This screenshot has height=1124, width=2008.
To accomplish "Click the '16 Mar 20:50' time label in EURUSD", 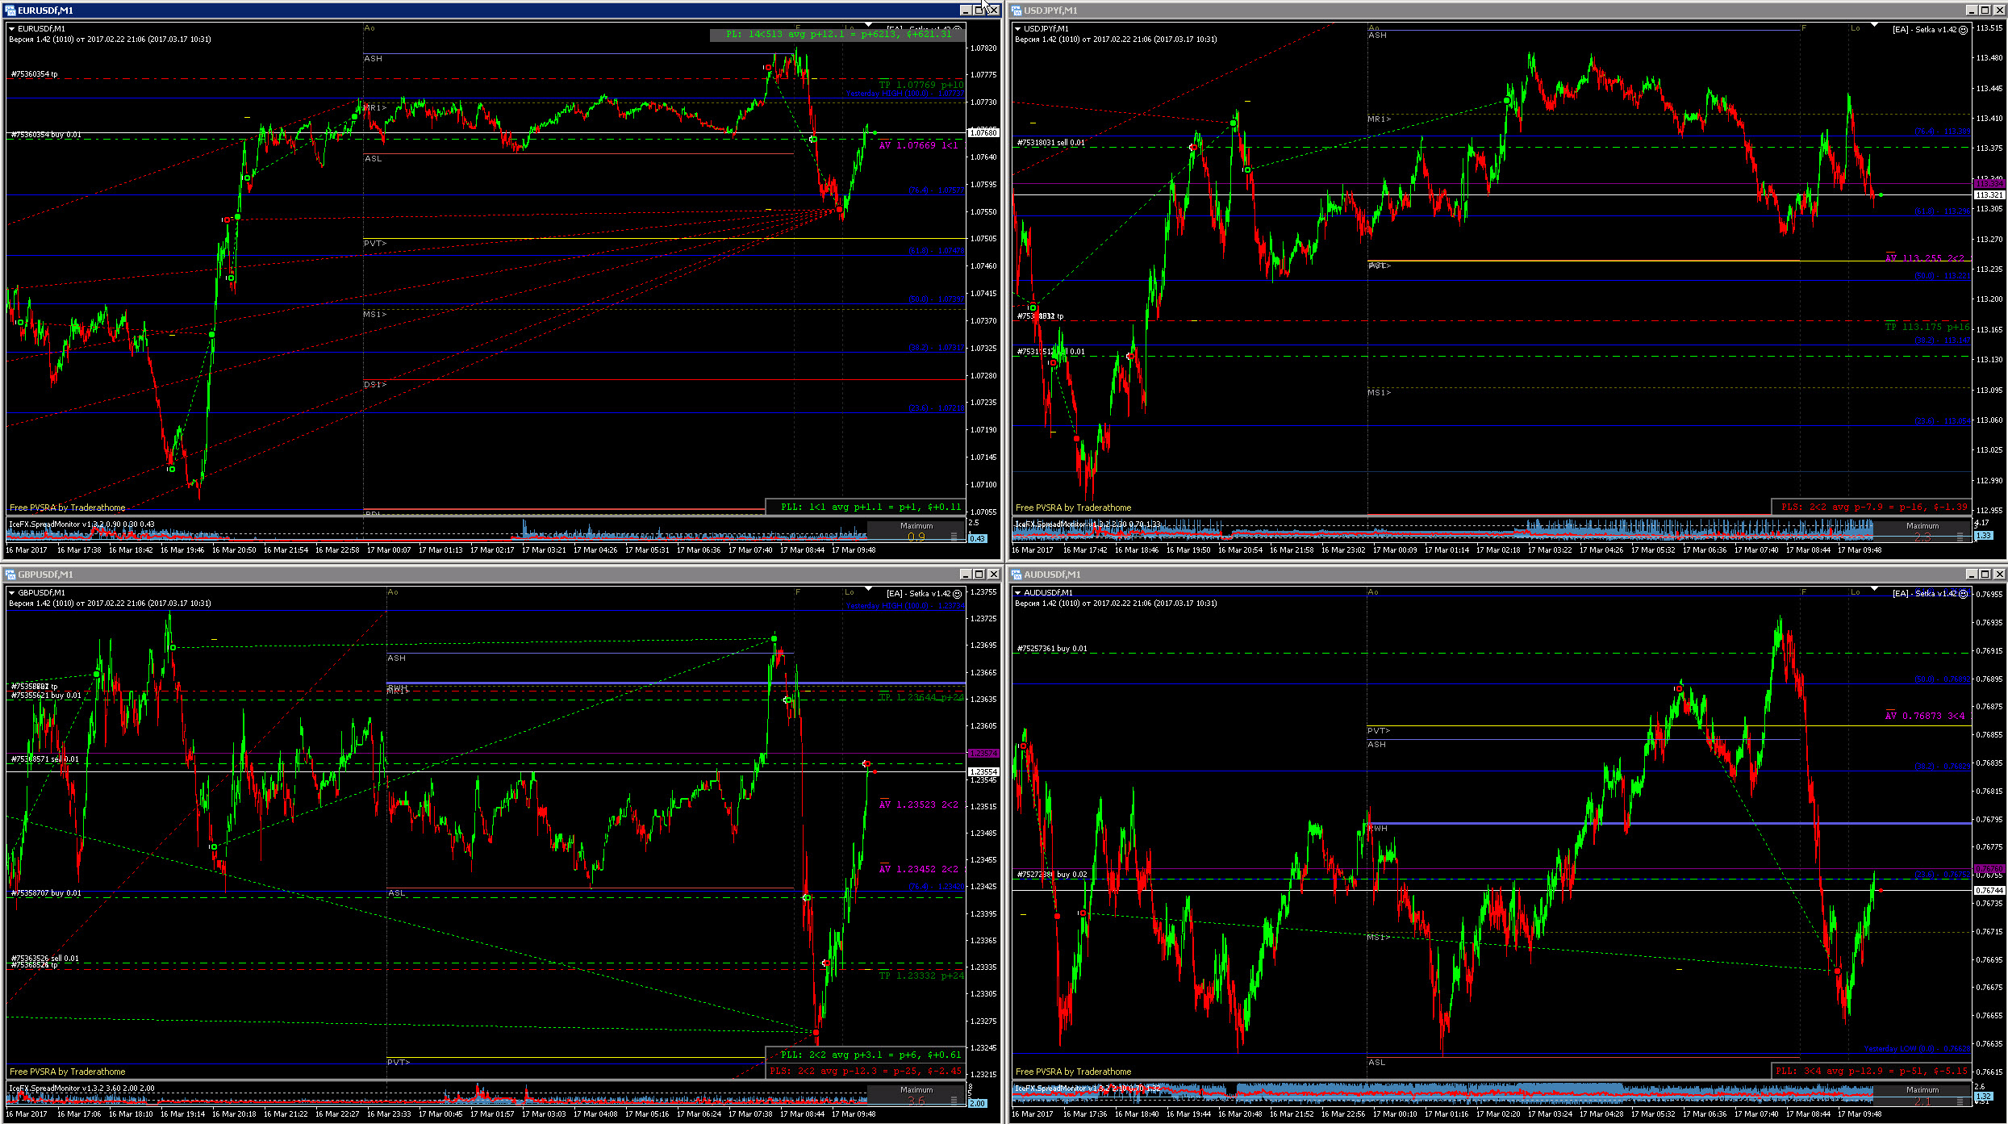I will [x=234, y=550].
